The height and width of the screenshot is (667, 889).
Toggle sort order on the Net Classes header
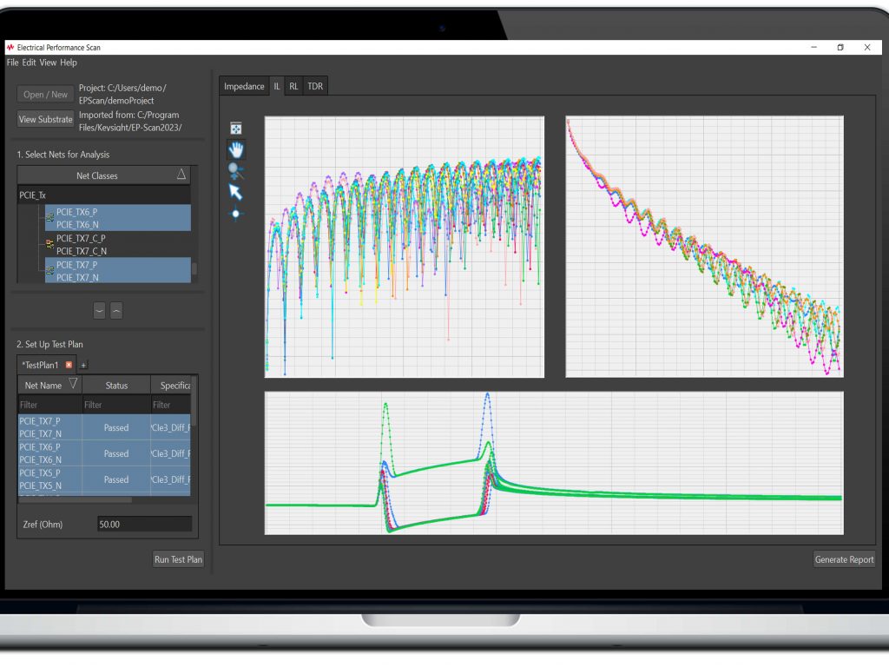(x=181, y=175)
